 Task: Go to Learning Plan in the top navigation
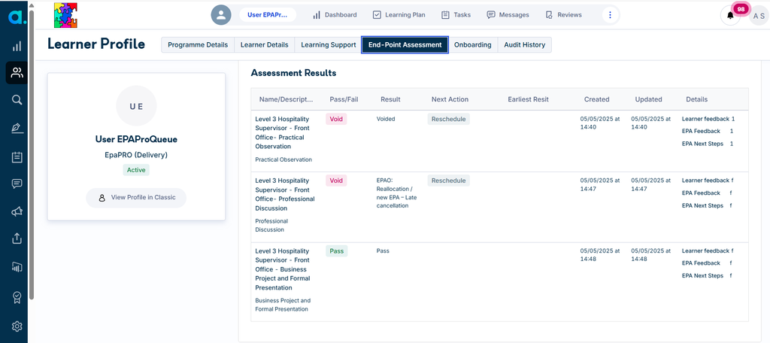[400, 15]
